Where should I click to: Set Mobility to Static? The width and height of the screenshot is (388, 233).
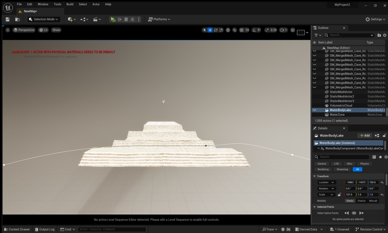350,200
